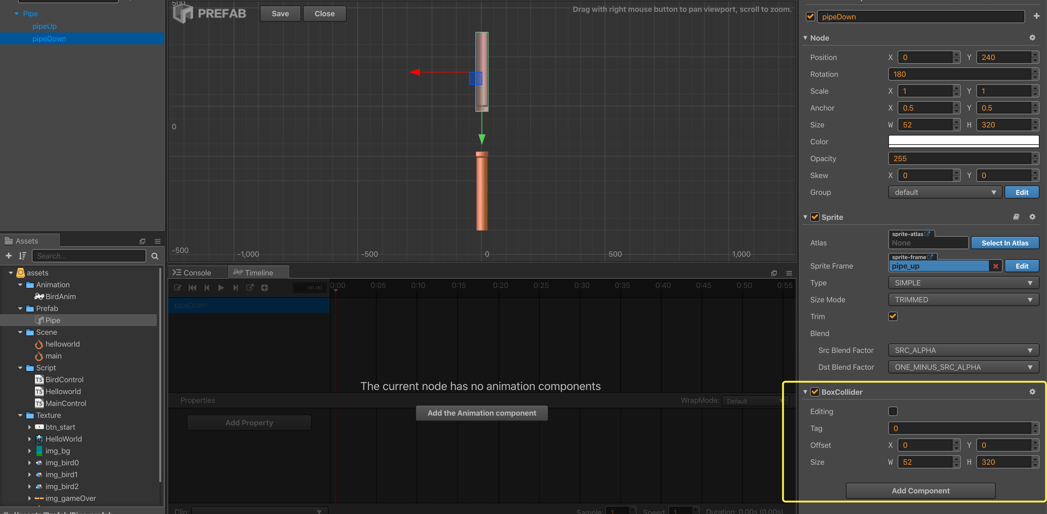Click the red X clearing Sprite Frame
Image resolution: width=1047 pixels, height=514 pixels.
pyautogui.click(x=995, y=266)
